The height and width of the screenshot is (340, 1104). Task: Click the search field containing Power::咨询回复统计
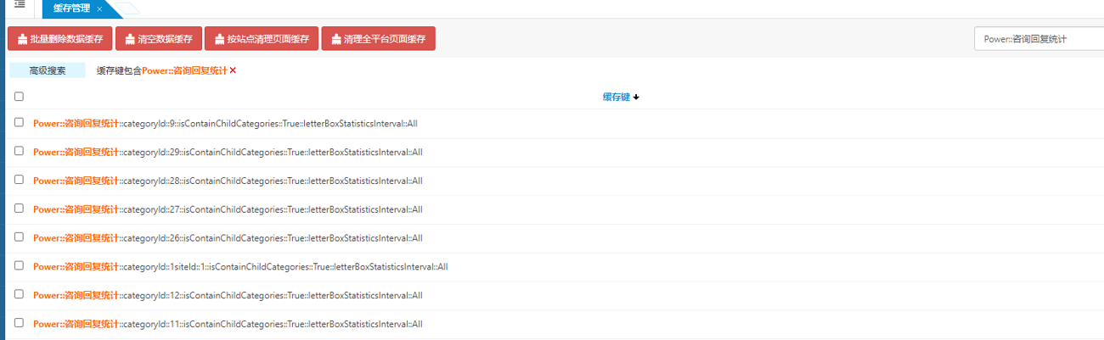(x=1036, y=39)
